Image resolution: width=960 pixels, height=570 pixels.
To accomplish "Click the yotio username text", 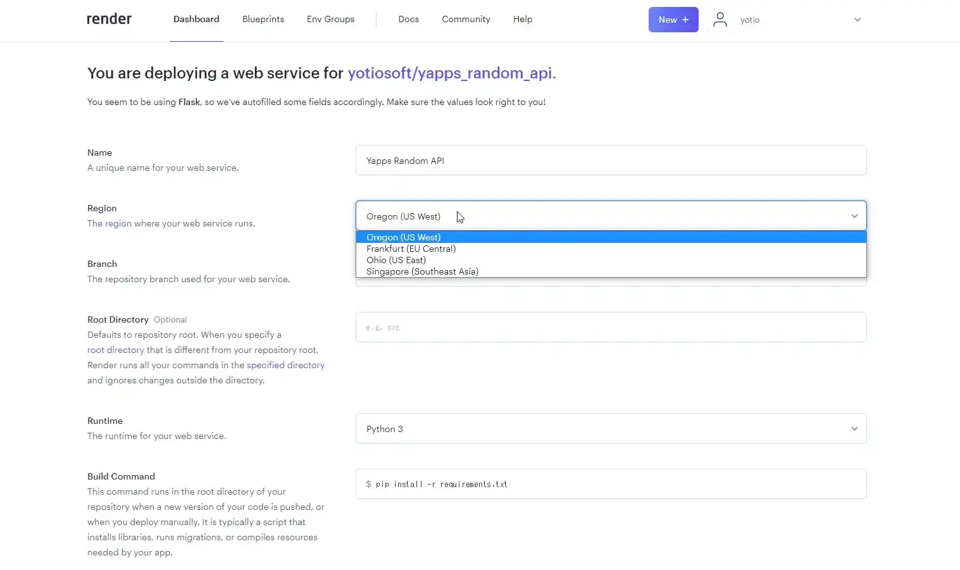I will [750, 20].
